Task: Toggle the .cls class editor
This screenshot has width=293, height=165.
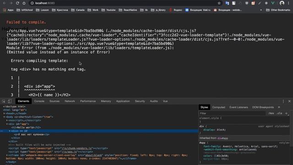Action: click(279, 113)
